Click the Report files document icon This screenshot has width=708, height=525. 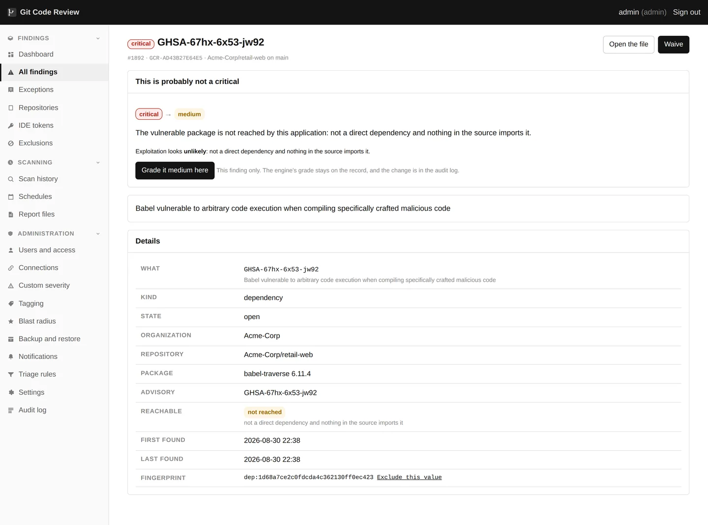11,215
